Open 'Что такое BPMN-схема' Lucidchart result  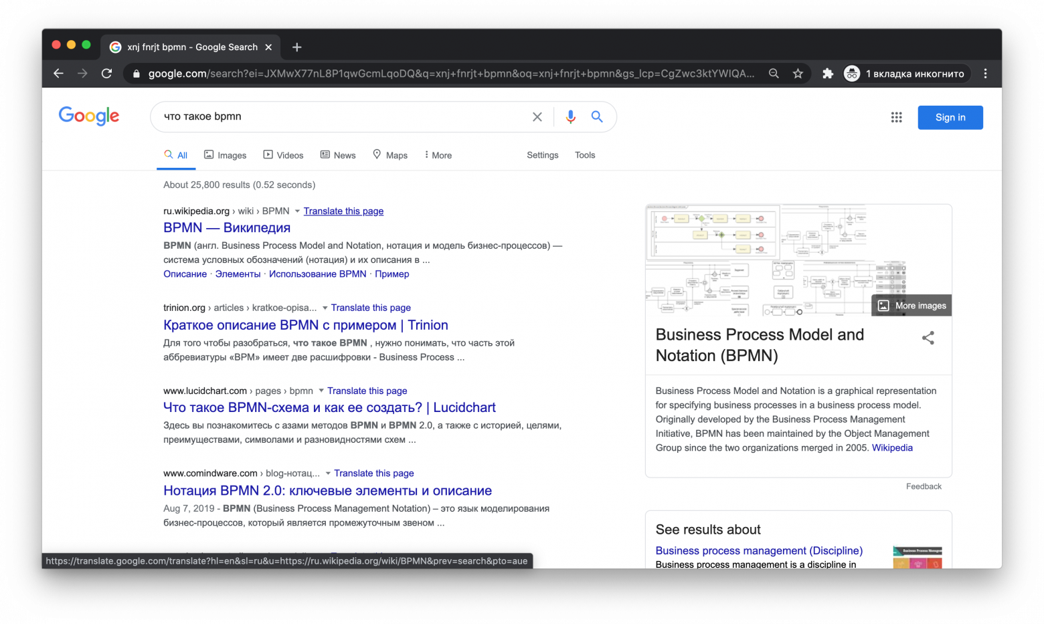tap(330, 408)
